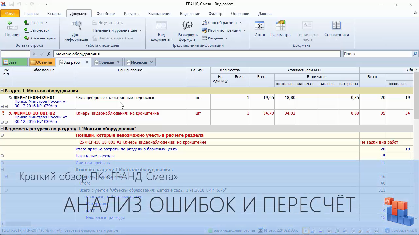Expand Ведомость ресурсов по разделу 1
The width and height of the screenshot is (419, 235).
coord(2,129)
